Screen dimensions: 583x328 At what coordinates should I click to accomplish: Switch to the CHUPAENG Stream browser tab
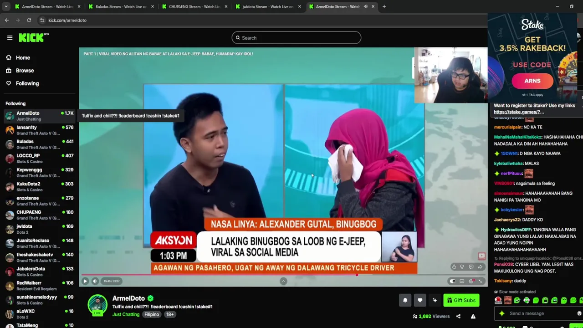tap(194, 6)
